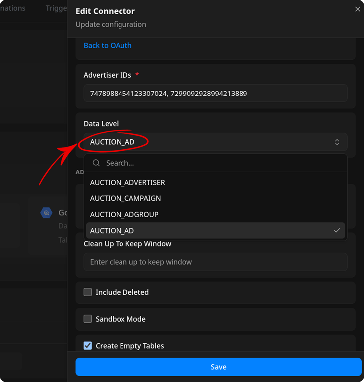Click the checkmark beside AUCTION_AD option
Screen dimensions: 364x382
[x=337, y=230]
